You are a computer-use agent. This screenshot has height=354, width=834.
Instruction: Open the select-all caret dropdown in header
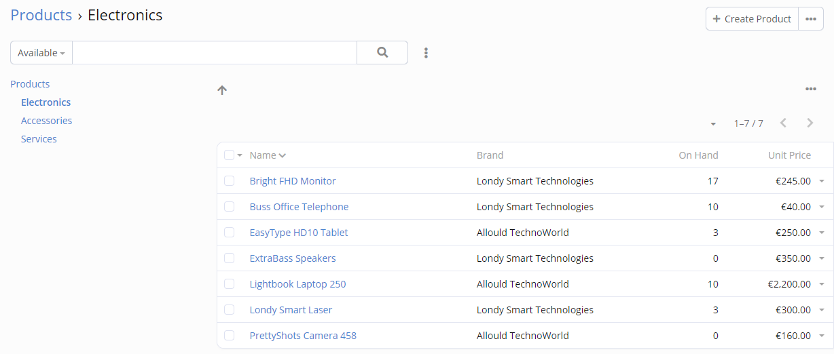[x=240, y=155]
